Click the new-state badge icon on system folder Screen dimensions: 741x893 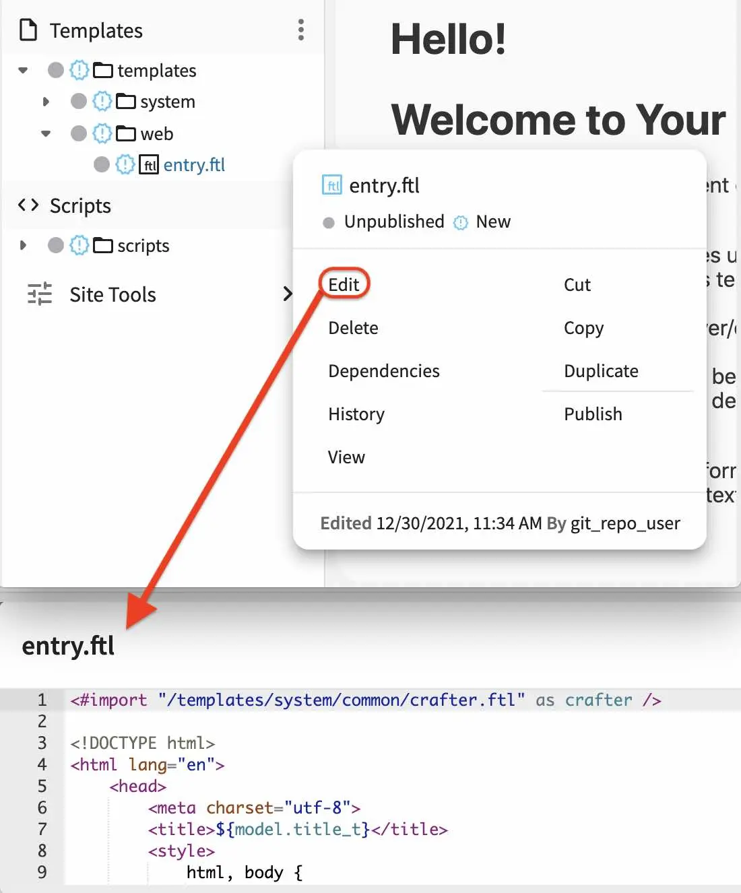102,102
